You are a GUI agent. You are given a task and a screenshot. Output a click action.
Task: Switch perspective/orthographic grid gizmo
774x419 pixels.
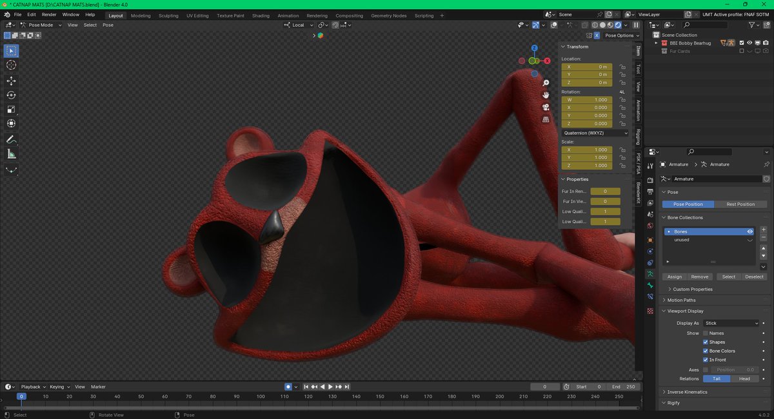coord(546,119)
